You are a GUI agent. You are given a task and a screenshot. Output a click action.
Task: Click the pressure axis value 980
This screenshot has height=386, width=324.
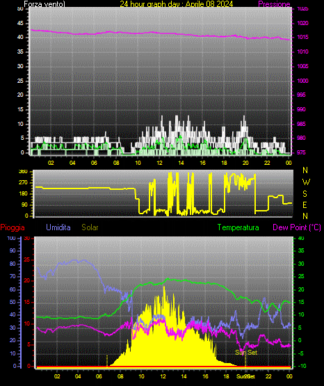point(301,138)
